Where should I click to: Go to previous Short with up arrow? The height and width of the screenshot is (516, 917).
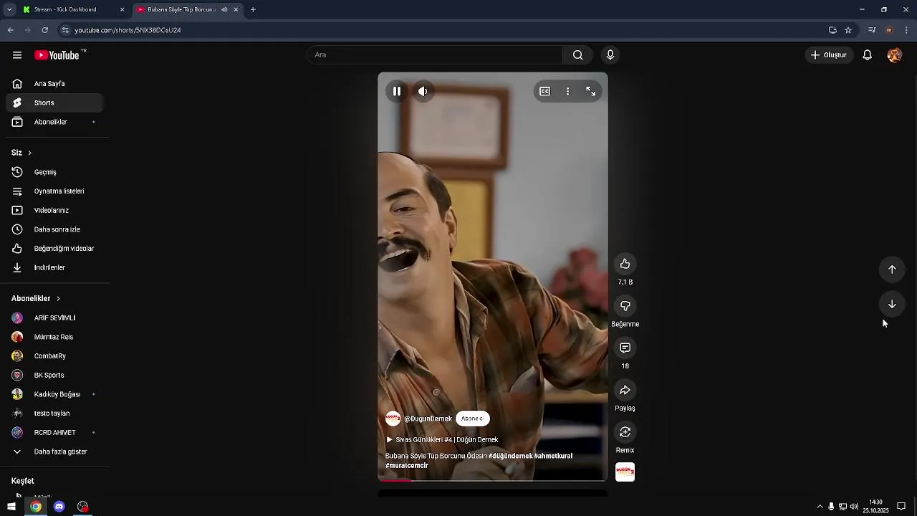click(x=892, y=269)
